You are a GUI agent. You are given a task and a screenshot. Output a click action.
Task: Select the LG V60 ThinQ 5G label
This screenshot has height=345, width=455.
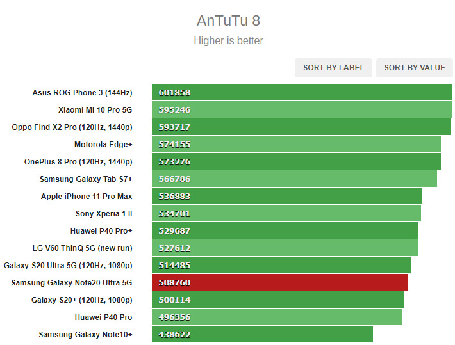click(83, 248)
